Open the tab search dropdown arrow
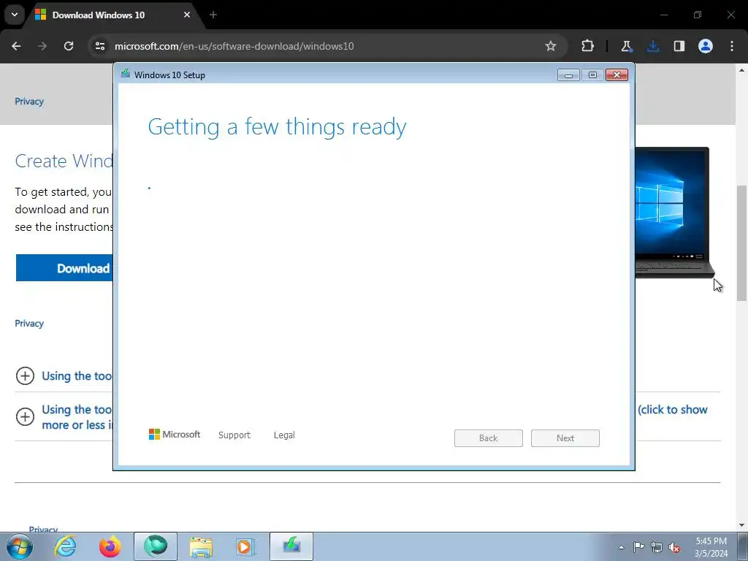 (x=15, y=15)
